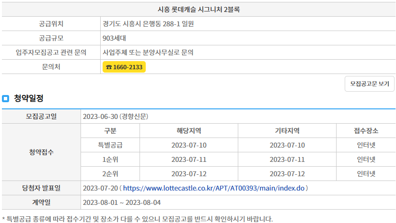Image resolution: width=396 pixels, height=223 pixels.
Task: Click 인터넷 in the 1순위 row
Action: [366, 159]
